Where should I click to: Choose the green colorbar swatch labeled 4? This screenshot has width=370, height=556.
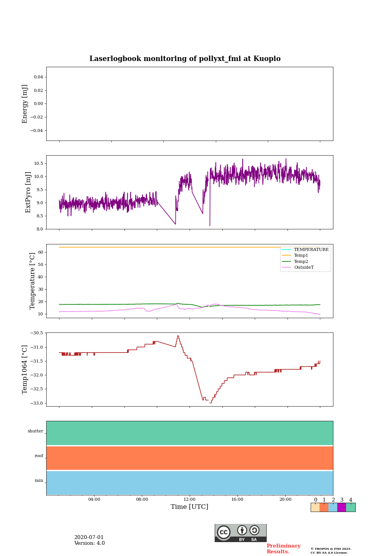coord(351,507)
